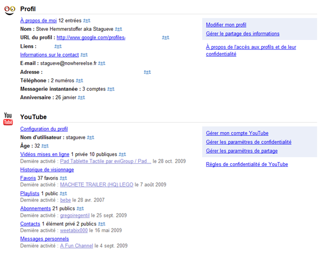The height and width of the screenshot is (254, 324).
Task: Open Gérer les paramètres de confidentialité
Action: pos(249,142)
